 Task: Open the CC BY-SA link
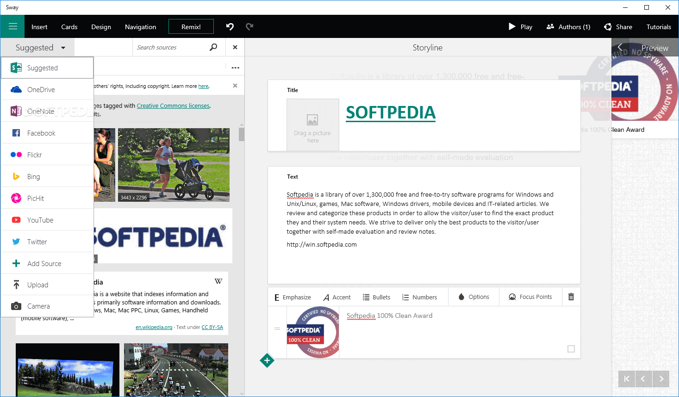coord(212,327)
